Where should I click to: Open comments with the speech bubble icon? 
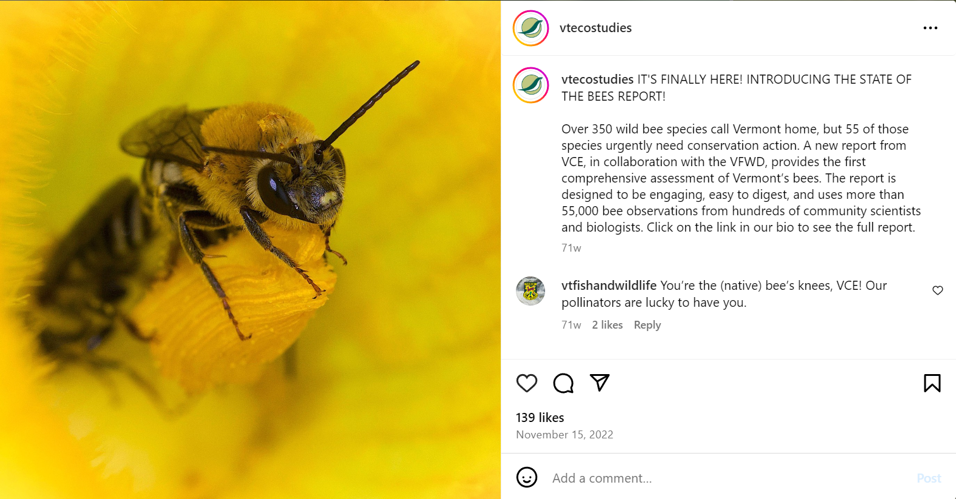(x=563, y=383)
